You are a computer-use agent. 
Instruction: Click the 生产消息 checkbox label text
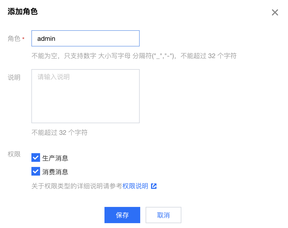[55, 158]
